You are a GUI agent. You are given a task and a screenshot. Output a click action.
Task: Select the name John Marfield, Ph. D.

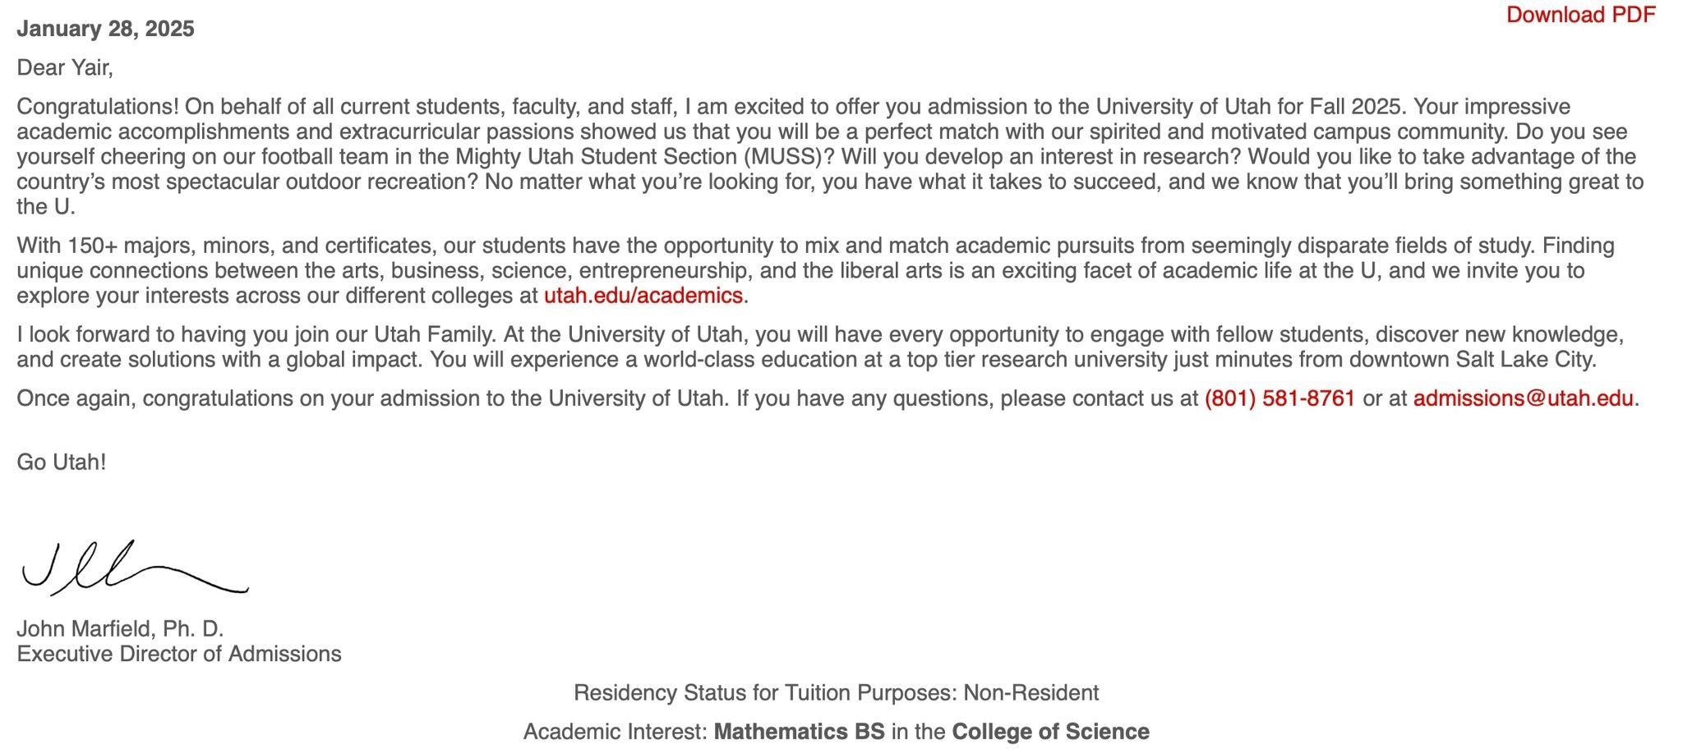tap(120, 629)
